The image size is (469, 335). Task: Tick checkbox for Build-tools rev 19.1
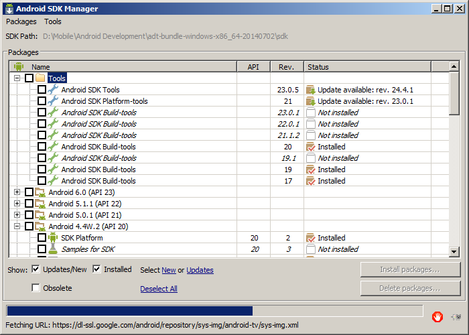(x=42, y=157)
